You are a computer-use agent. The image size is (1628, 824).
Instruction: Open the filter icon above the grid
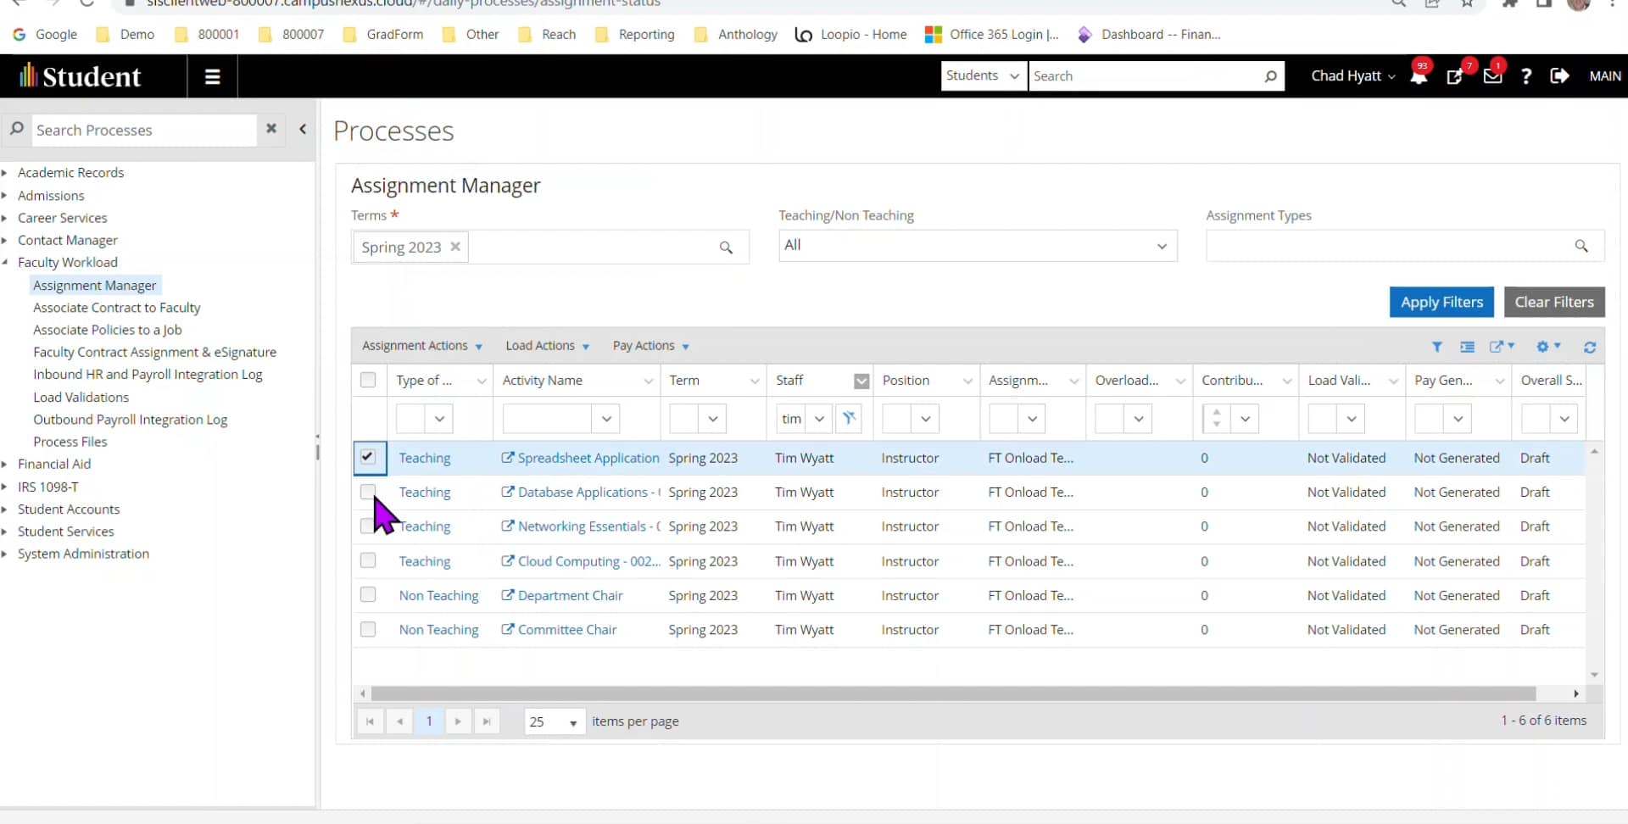click(1438, 347)
